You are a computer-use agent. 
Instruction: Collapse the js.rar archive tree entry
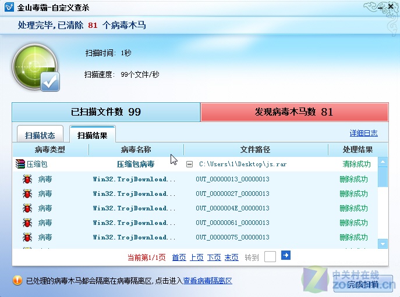(189, 164)
